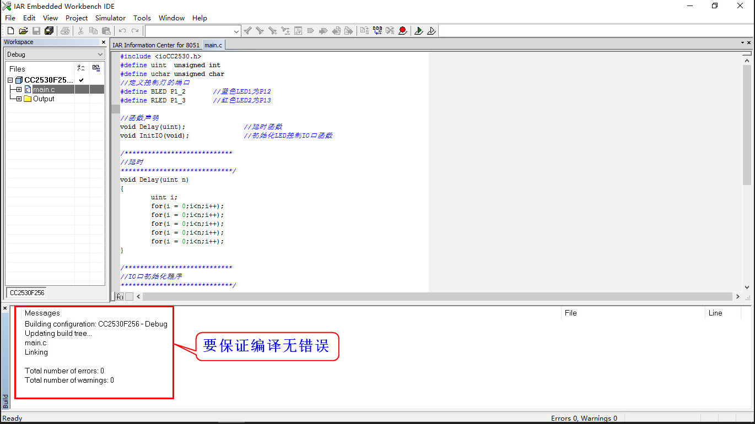Click the fo function list button below editor
The width and height of the screenshot is (755, 424).
(x=120, y=296)
